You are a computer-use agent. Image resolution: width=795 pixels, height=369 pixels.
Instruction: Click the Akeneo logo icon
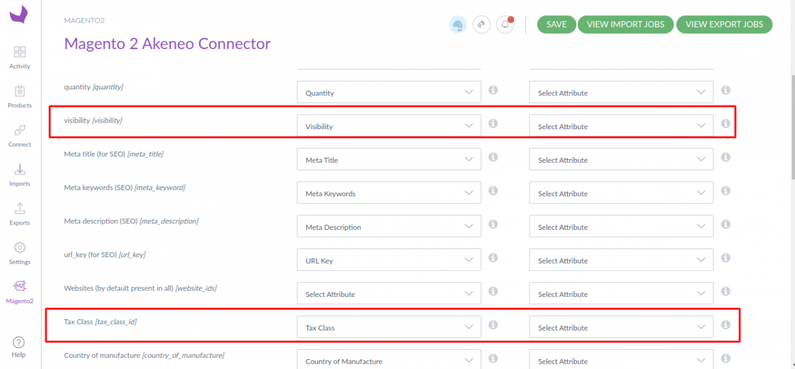[x=19, y=15]
